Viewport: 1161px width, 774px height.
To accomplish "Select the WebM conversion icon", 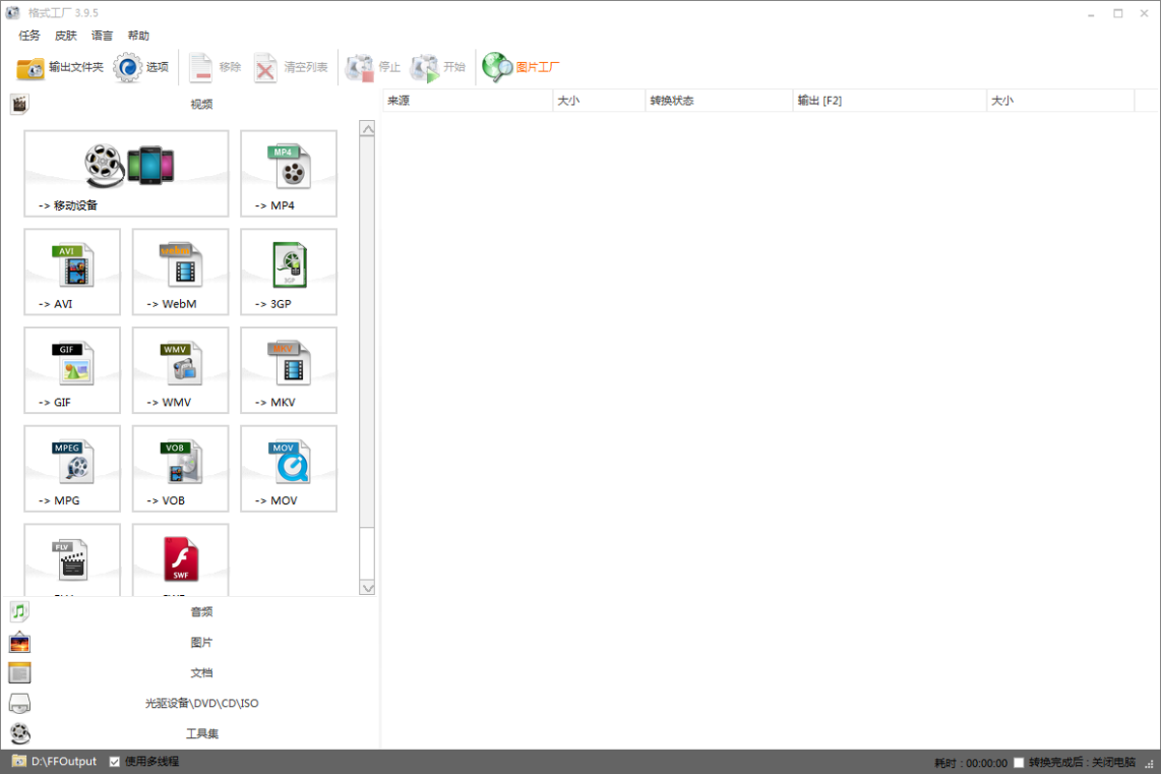I will (x=181, y=272).
